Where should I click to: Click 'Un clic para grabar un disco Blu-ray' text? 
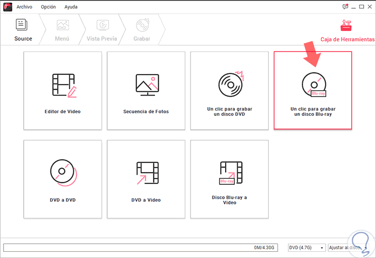tap(313, 112)
